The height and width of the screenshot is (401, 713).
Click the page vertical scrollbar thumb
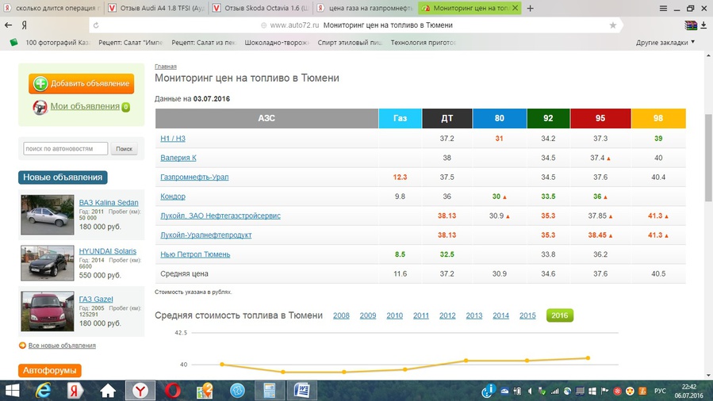[x=708, y=157]
